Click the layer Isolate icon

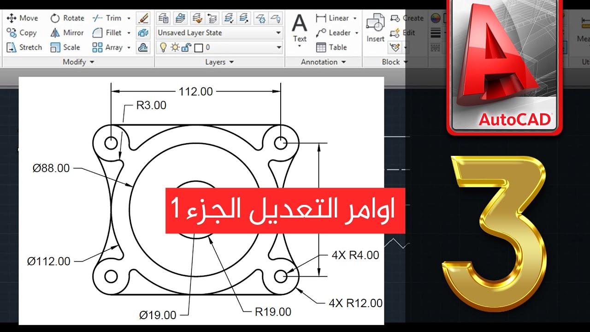click(229, 18)
